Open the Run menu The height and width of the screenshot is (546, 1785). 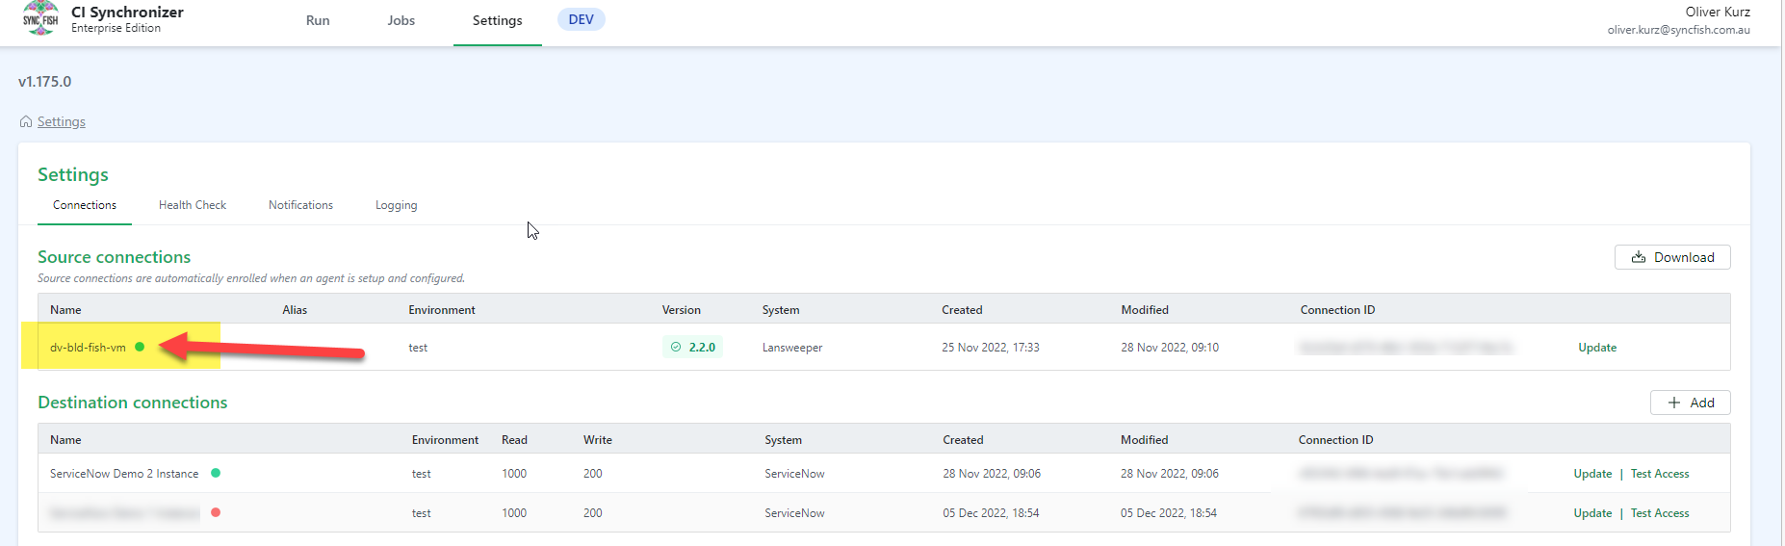tap(318, 20)
